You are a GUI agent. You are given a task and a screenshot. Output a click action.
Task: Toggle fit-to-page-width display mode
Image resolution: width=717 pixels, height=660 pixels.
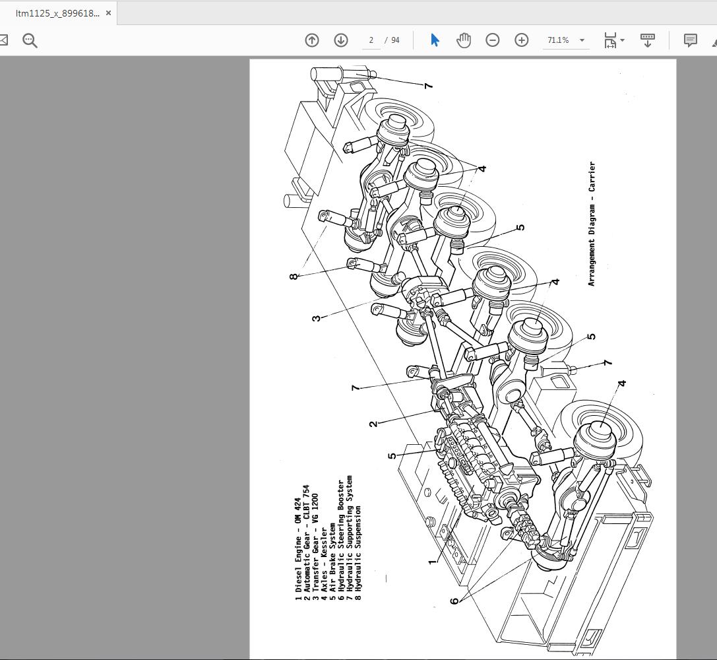610,40
